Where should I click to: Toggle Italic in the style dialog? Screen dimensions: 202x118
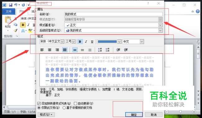[86, 42]
